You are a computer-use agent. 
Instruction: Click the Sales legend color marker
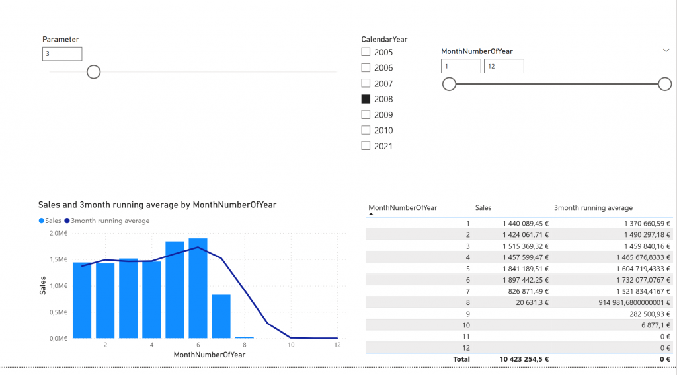(42, 221)
